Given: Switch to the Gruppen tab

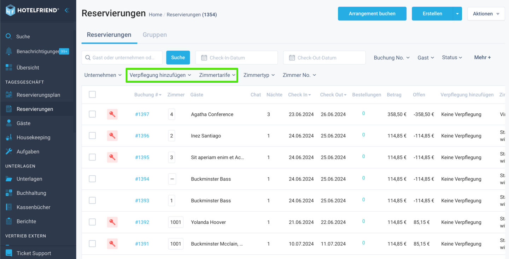Looking at the screenshot, I should tap(155, 35).
